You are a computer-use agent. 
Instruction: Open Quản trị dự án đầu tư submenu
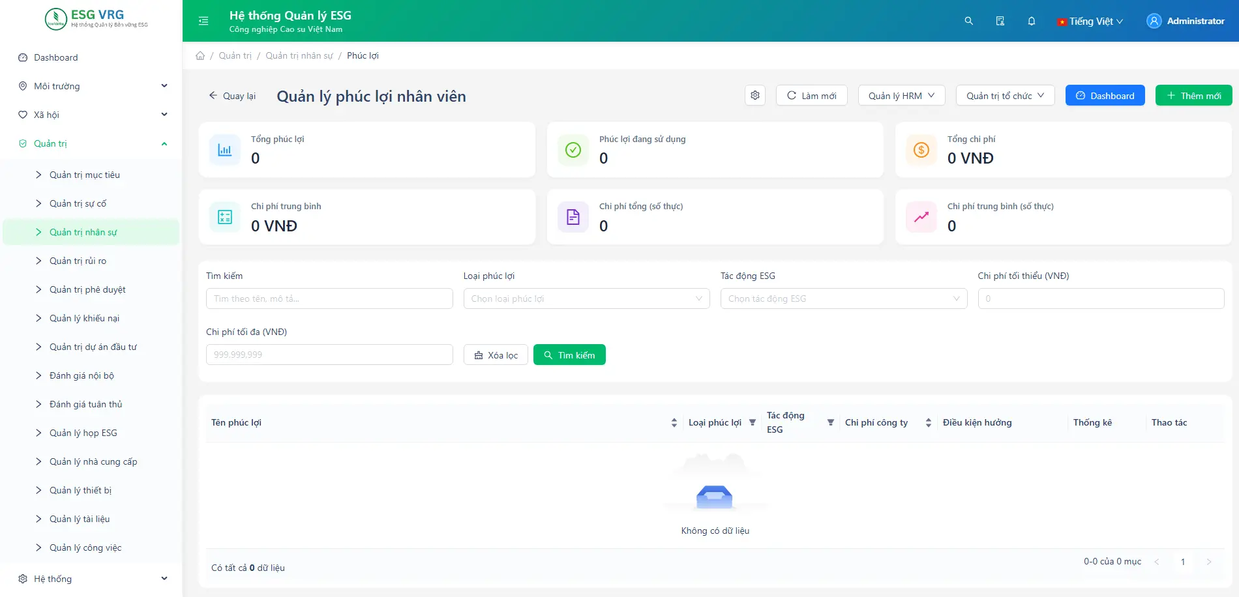[91, 347]
